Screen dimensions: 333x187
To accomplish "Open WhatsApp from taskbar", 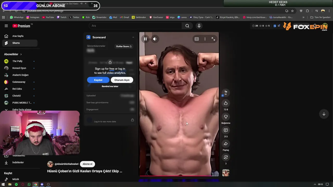I will coord(29,184).
